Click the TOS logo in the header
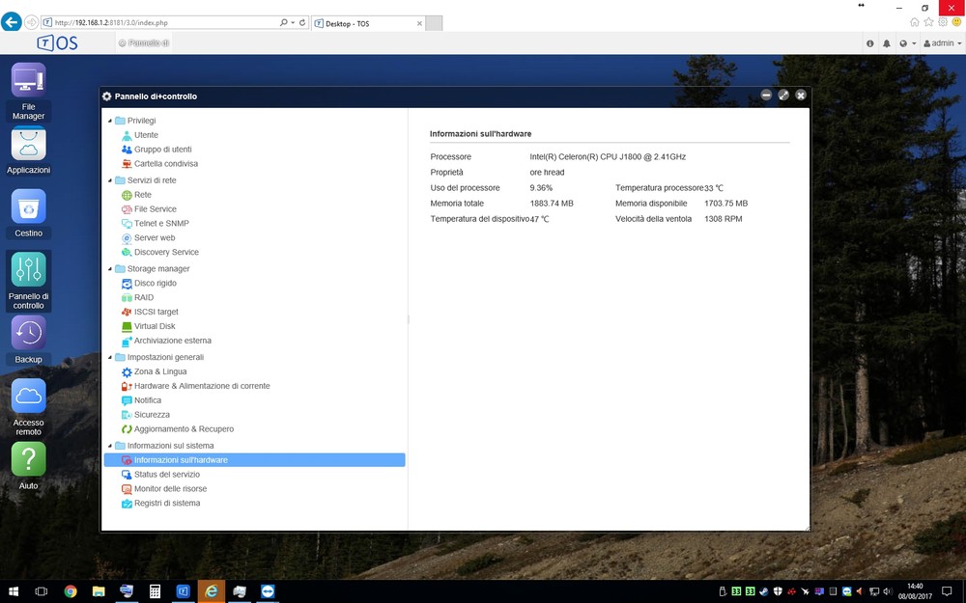The width and height of the screenshot is (966, 603). (57, 43)
